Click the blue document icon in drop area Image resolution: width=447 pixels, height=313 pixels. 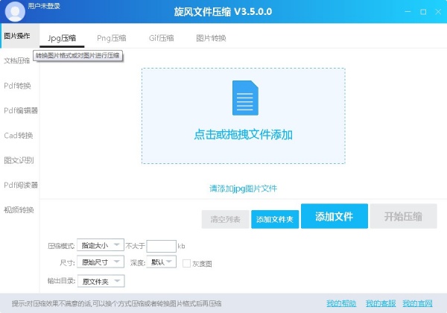click(x=244, y=99)
